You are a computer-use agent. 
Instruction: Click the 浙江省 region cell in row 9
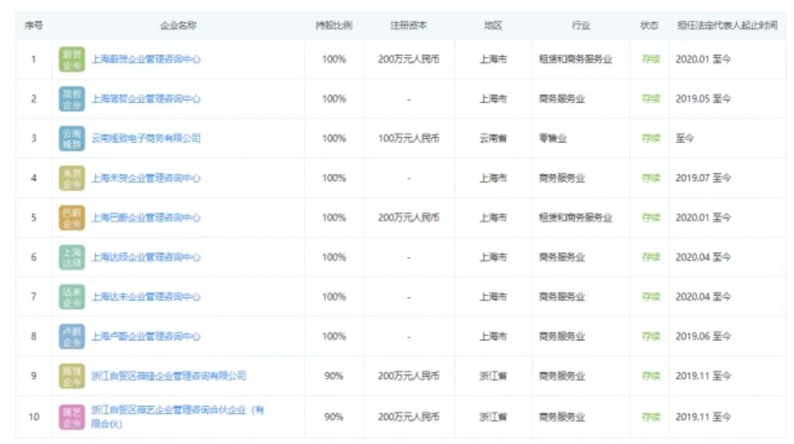[x=493, y=376]
